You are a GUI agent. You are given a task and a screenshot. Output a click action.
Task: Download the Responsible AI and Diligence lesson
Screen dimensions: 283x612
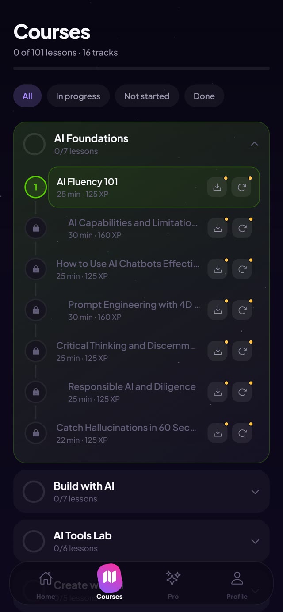(218, 392)
